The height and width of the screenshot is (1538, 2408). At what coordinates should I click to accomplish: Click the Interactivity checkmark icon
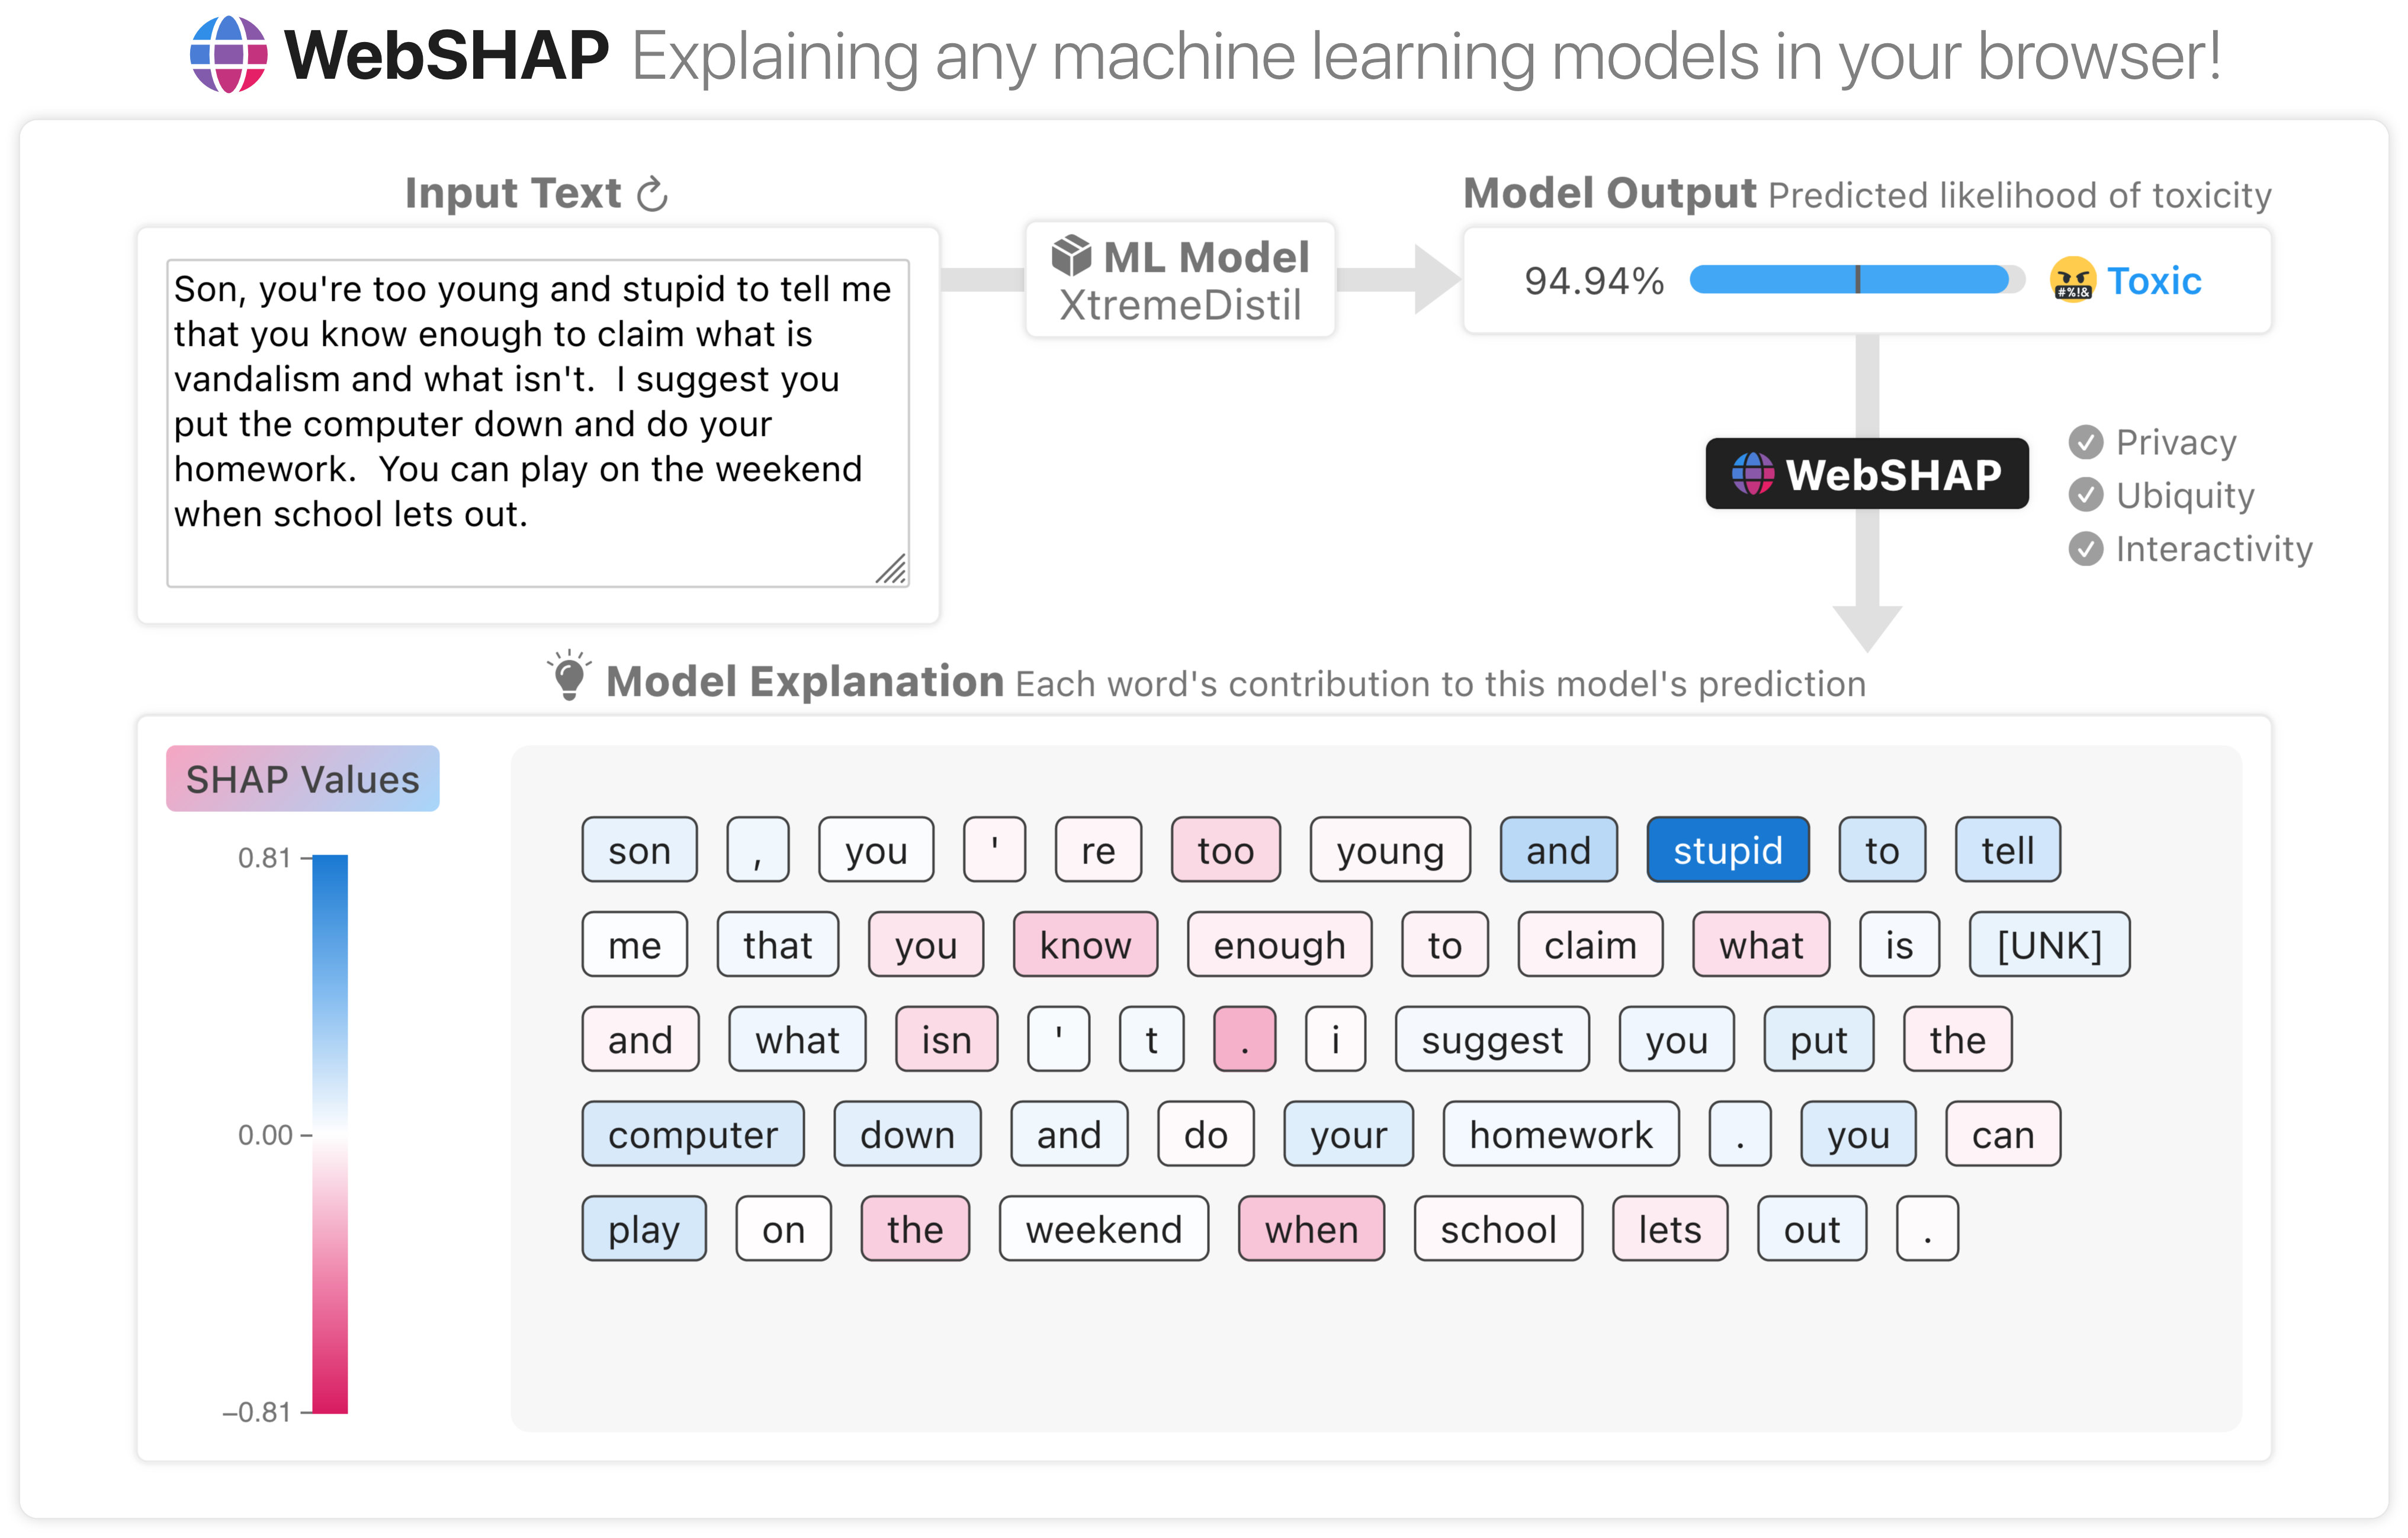tap(2085, 548)
